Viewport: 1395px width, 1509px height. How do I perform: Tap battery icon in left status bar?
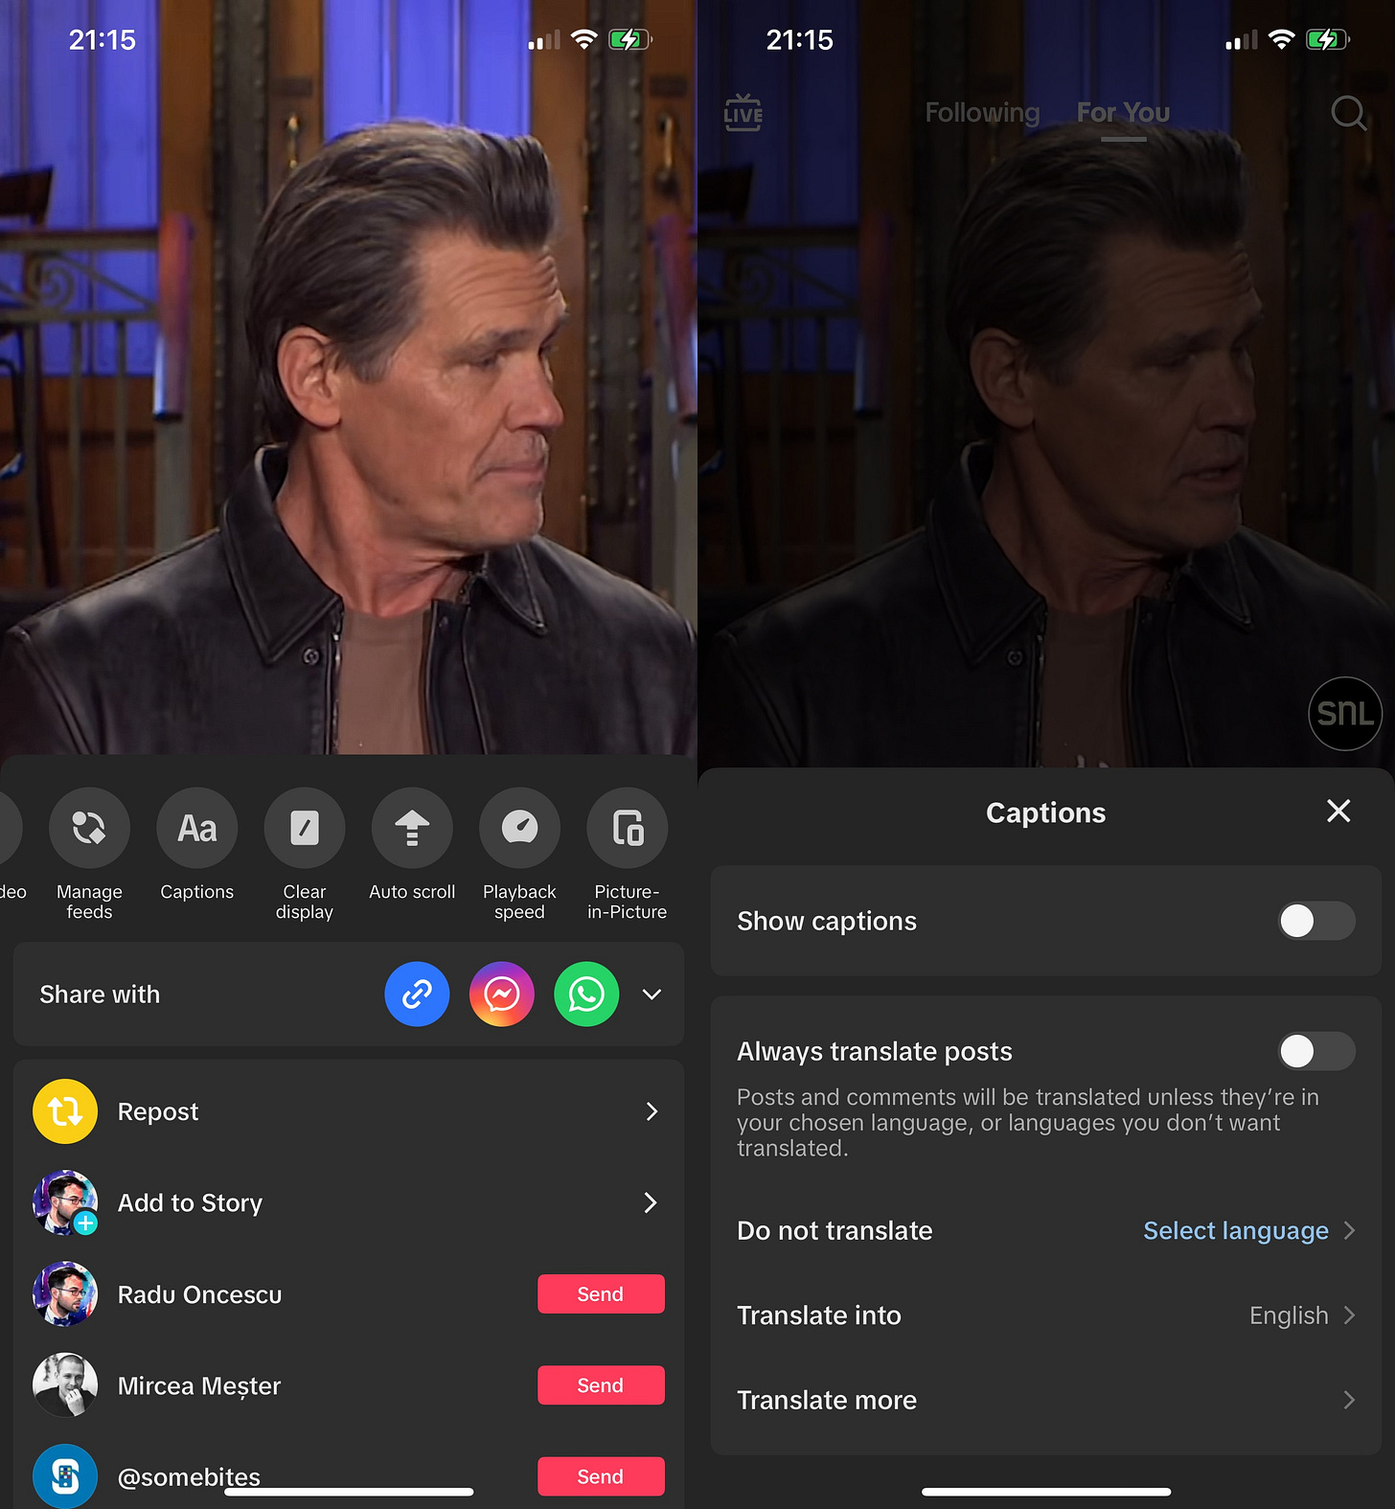[630, 39]
